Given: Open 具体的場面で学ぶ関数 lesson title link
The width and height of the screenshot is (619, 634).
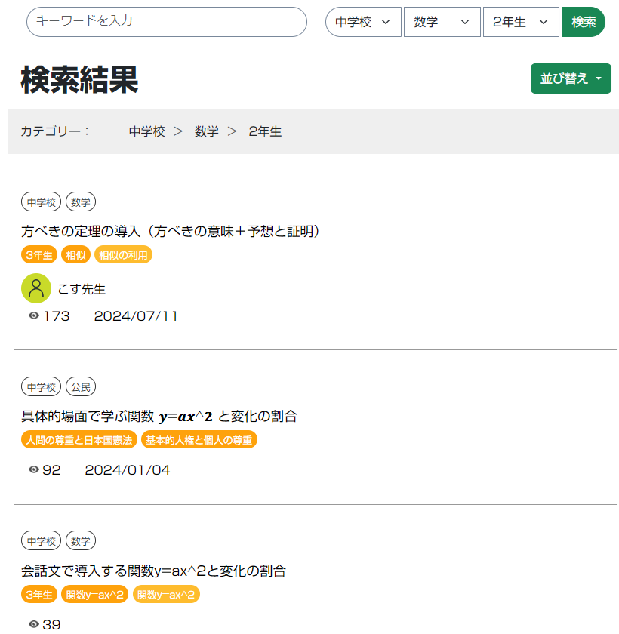Looking at the screenshot, I should pos(159,416).
